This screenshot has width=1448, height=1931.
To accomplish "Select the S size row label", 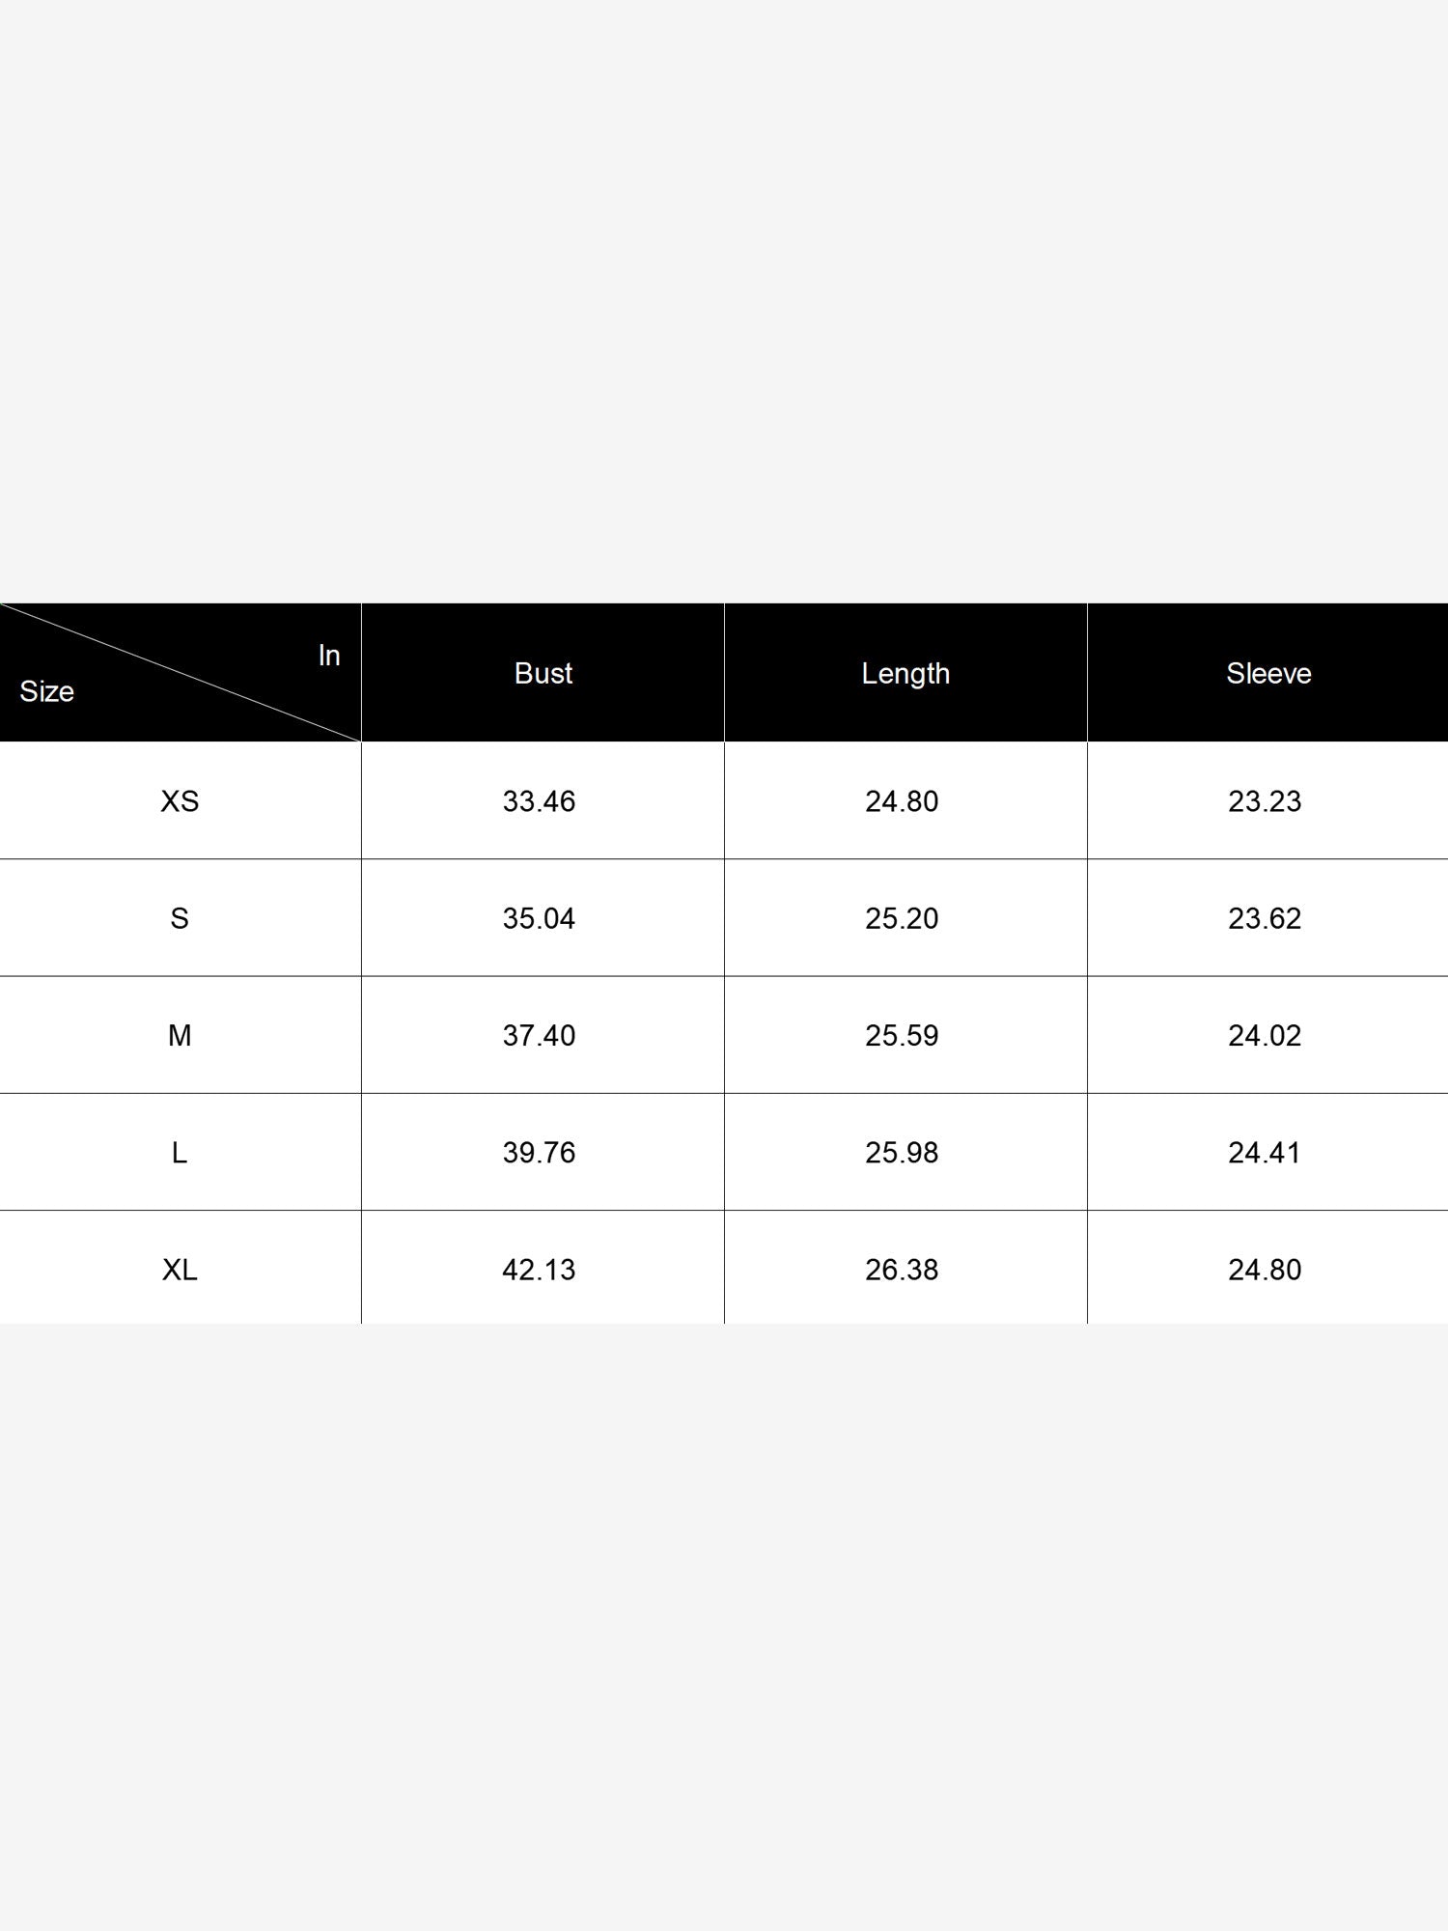I will 180,918.
